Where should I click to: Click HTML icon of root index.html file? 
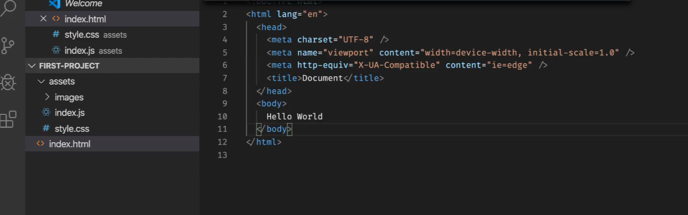(40, 144)
